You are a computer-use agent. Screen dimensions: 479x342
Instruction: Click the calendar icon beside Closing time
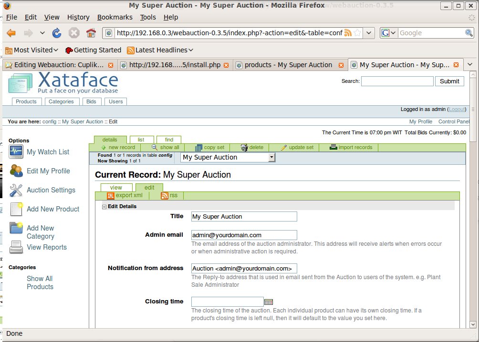269,302
